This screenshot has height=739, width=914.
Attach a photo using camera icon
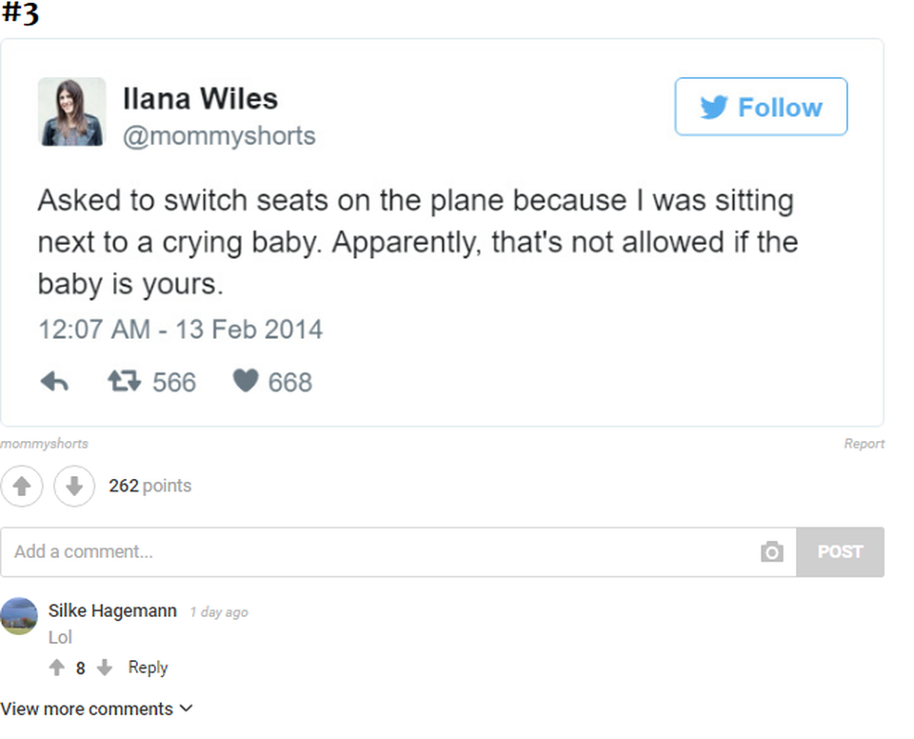point(771,552)
